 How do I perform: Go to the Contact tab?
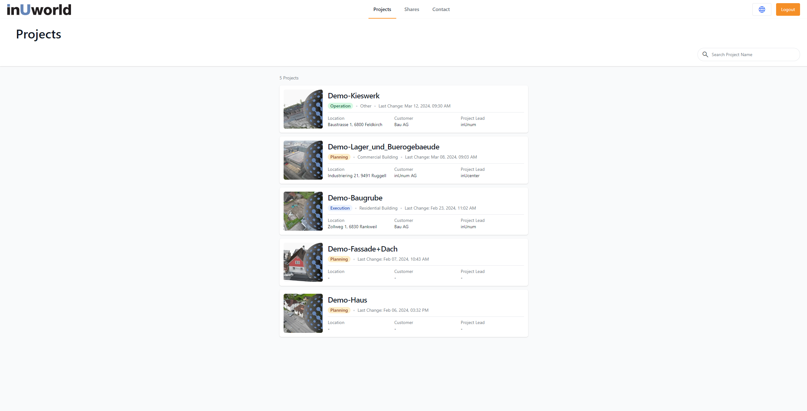pos(441,9)
